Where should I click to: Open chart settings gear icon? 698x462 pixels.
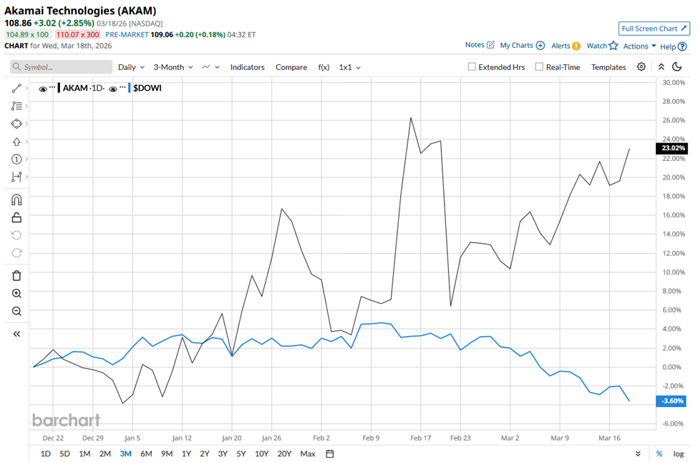tap(641, 67)
